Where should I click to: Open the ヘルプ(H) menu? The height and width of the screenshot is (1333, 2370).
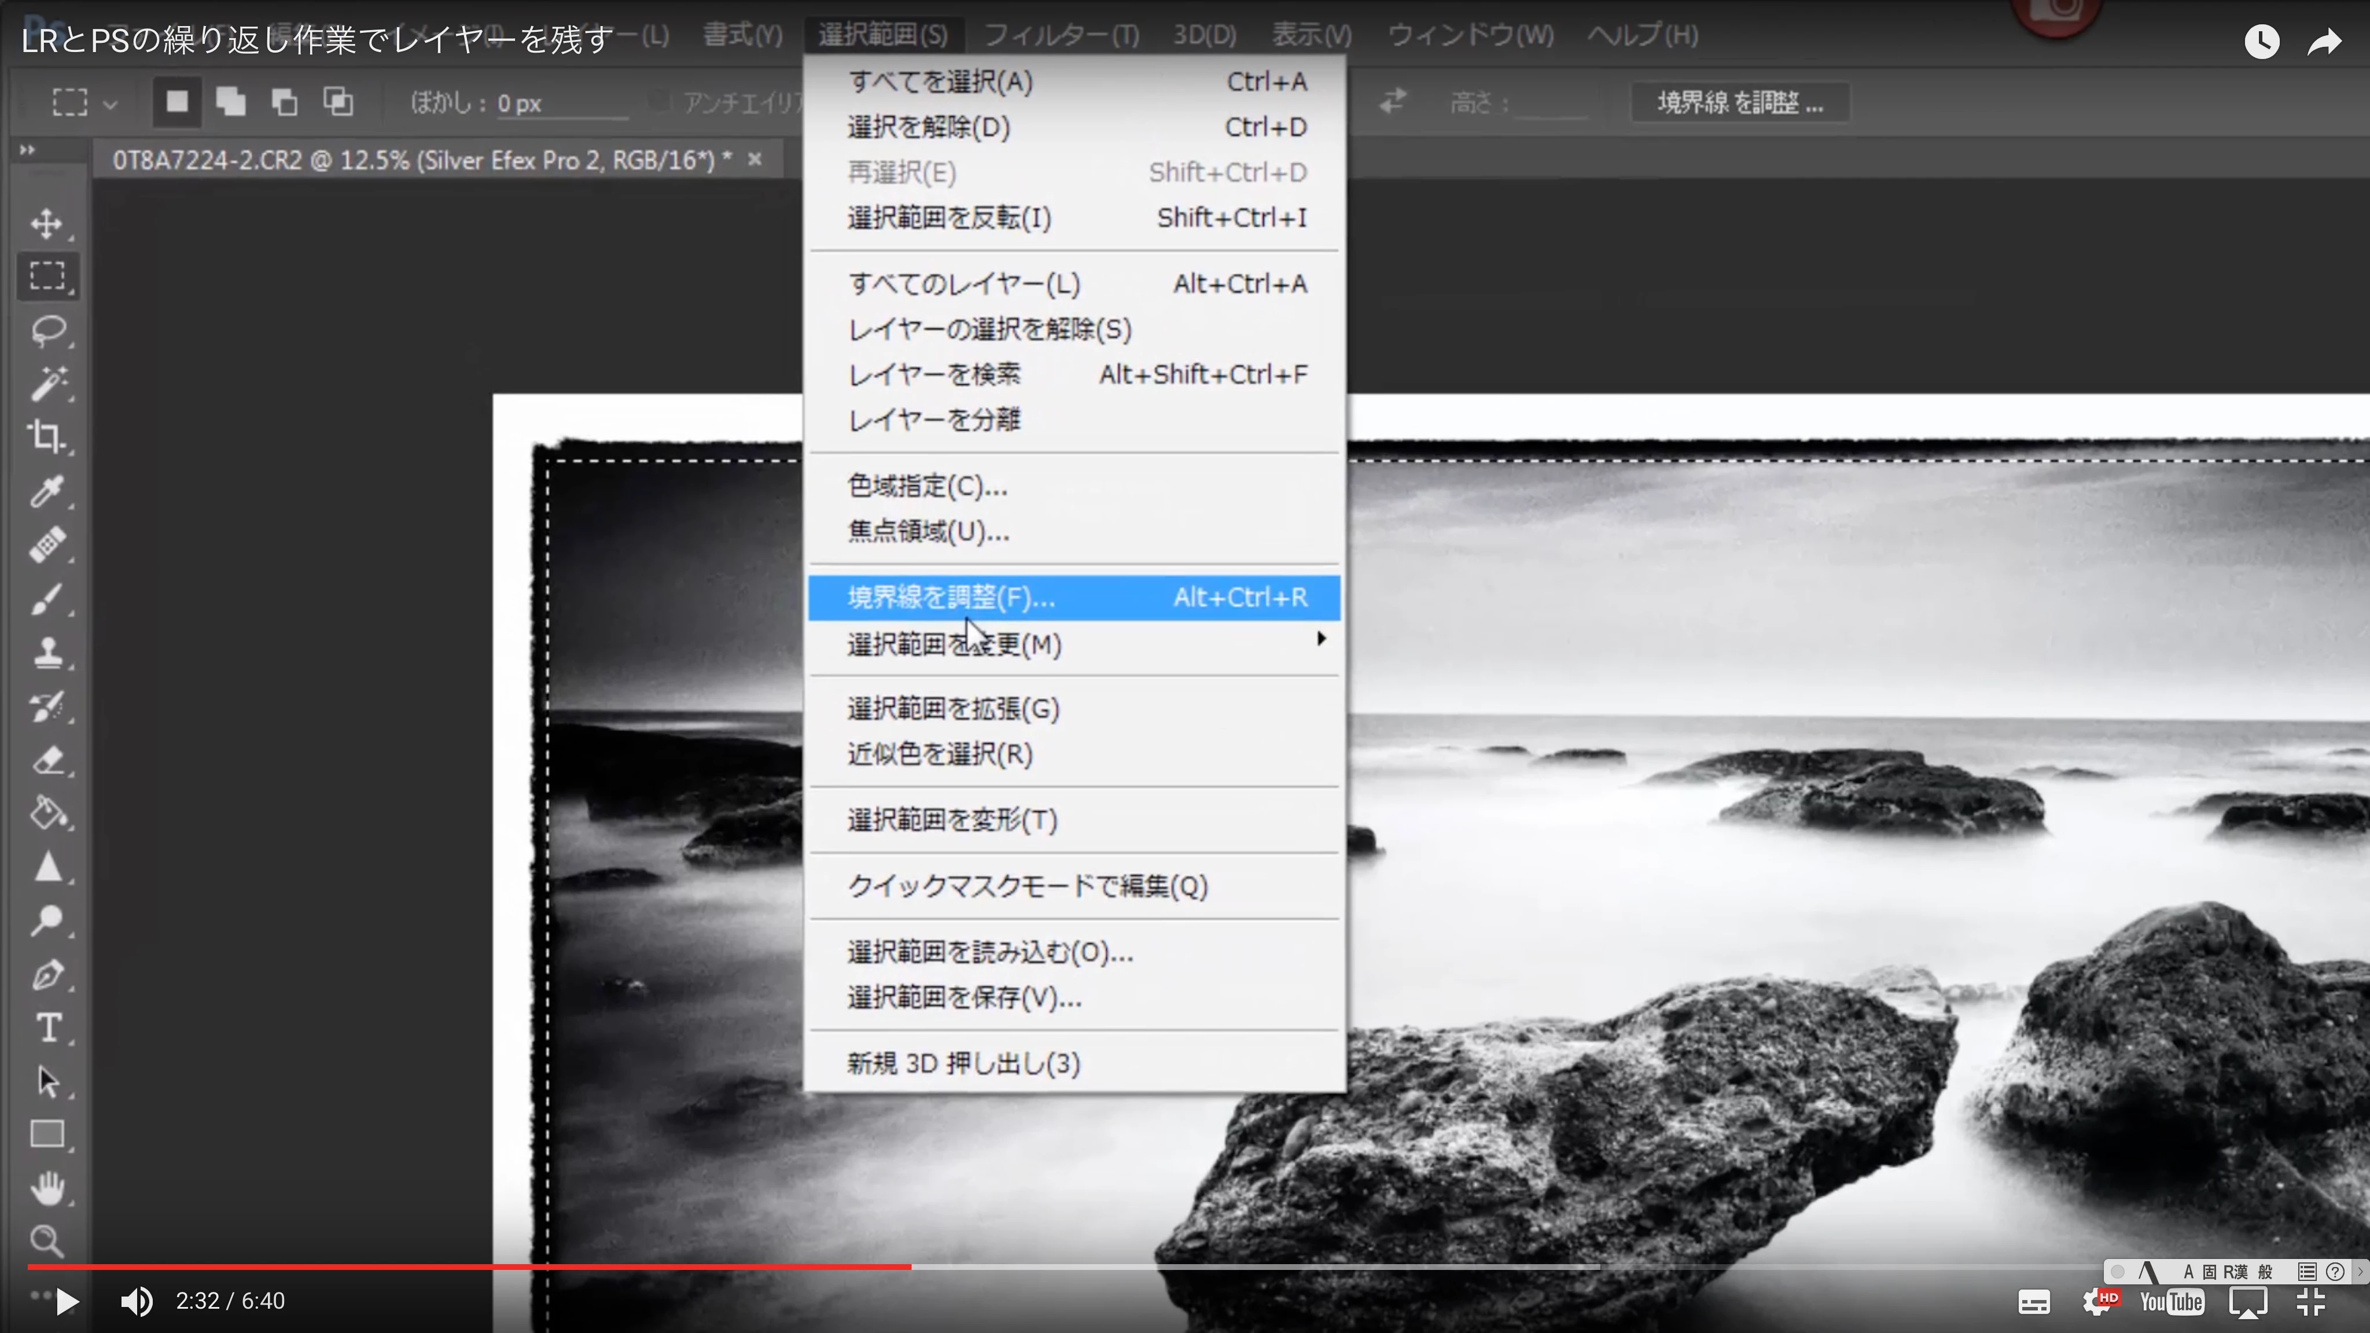[1643, 35]
